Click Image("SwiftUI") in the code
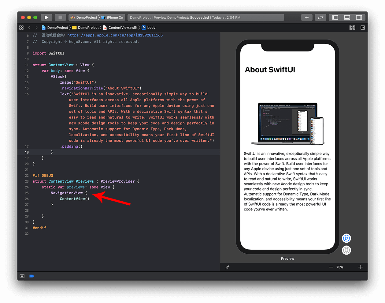 point(78,82)
